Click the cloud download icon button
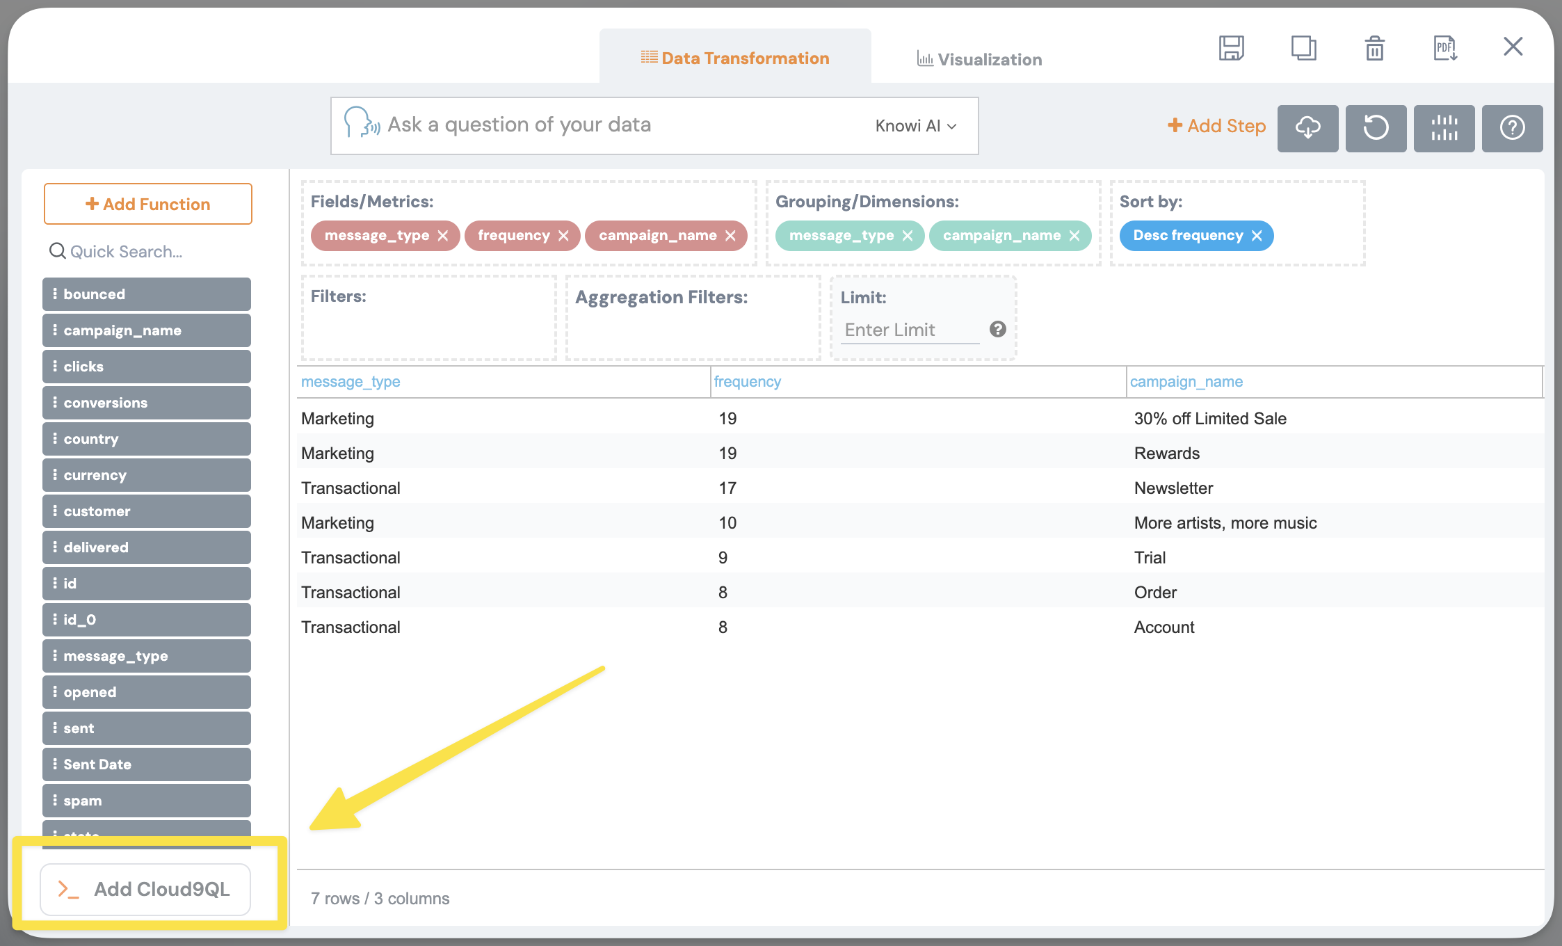Viewport: 1562px width, 946px height. [x=1307, y=128]
